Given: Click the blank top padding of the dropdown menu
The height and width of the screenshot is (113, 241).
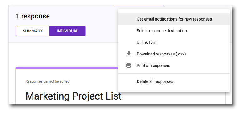Looking at the screenshot, I should click(174, 11).
